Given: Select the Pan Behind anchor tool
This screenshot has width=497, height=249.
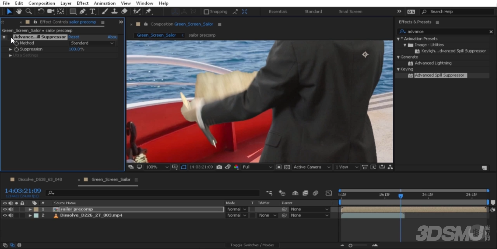Looking at the screenshot, I should [61, 11].
